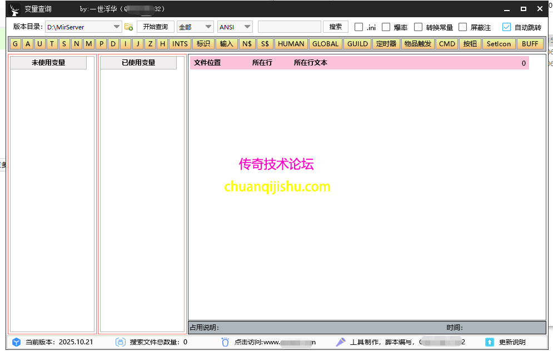553x351 pixels.
Task: Click the wolf logo in the title bar
Action: [x=14, y=8]
